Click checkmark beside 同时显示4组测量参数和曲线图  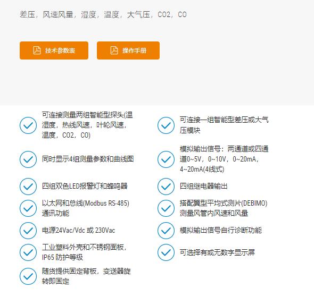click(28, 159)
